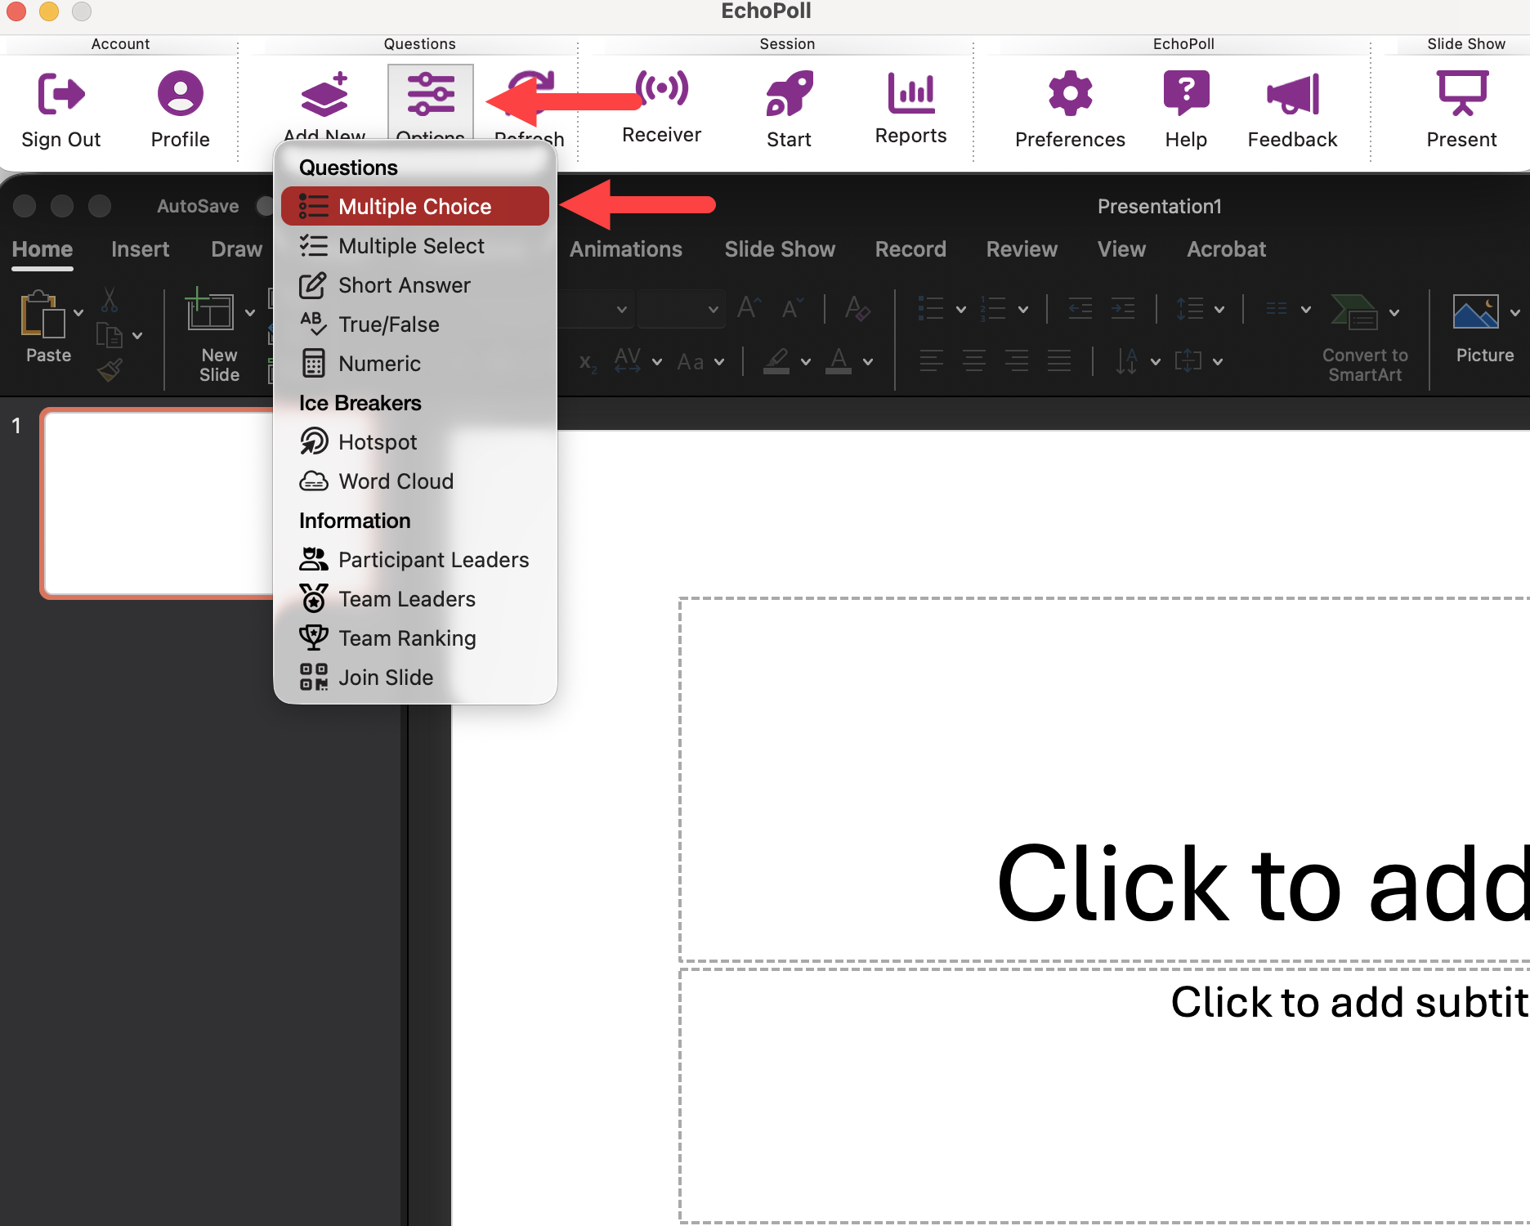Expand the Picture dropdown arrow
Viewport: 1530px width, 1226px height.
pos(1515,312)
